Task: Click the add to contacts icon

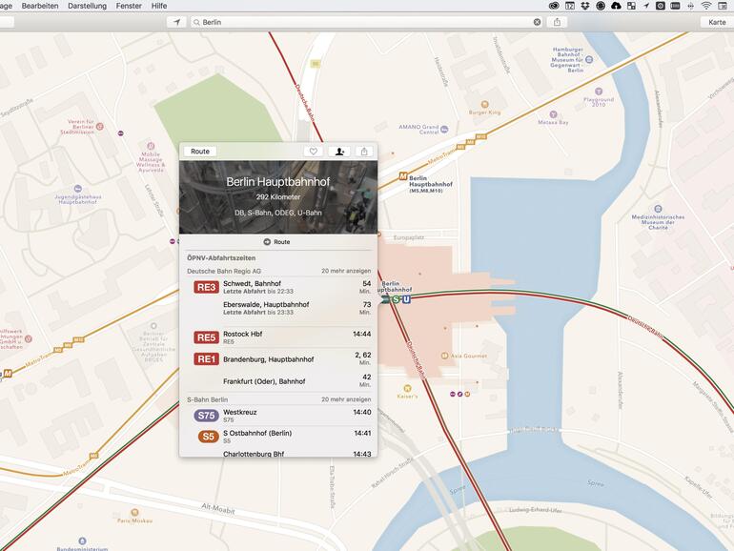Action: pyautogui.click(x=339, y=152)
